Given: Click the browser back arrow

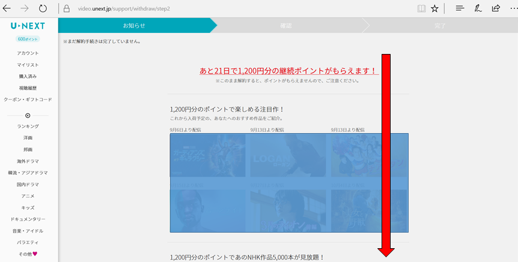Looking at the screenshot, I should 7,8.
